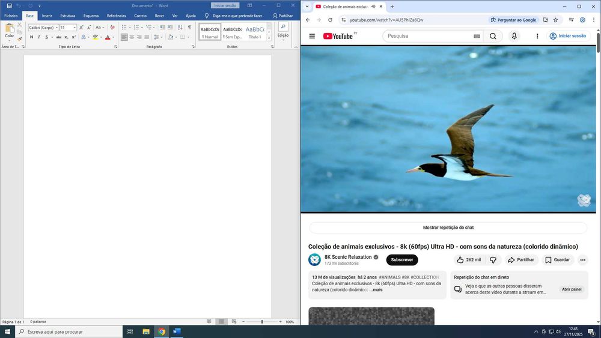Decrease font size with the small A icon
601x338 pixels.
tap(89, 28)
